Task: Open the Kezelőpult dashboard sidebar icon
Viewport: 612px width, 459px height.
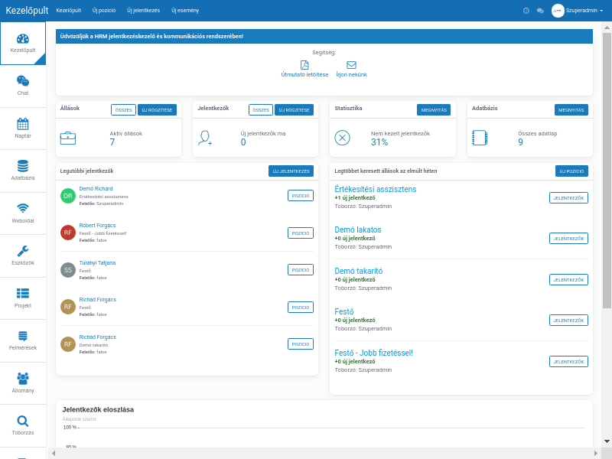Action: 23,39
